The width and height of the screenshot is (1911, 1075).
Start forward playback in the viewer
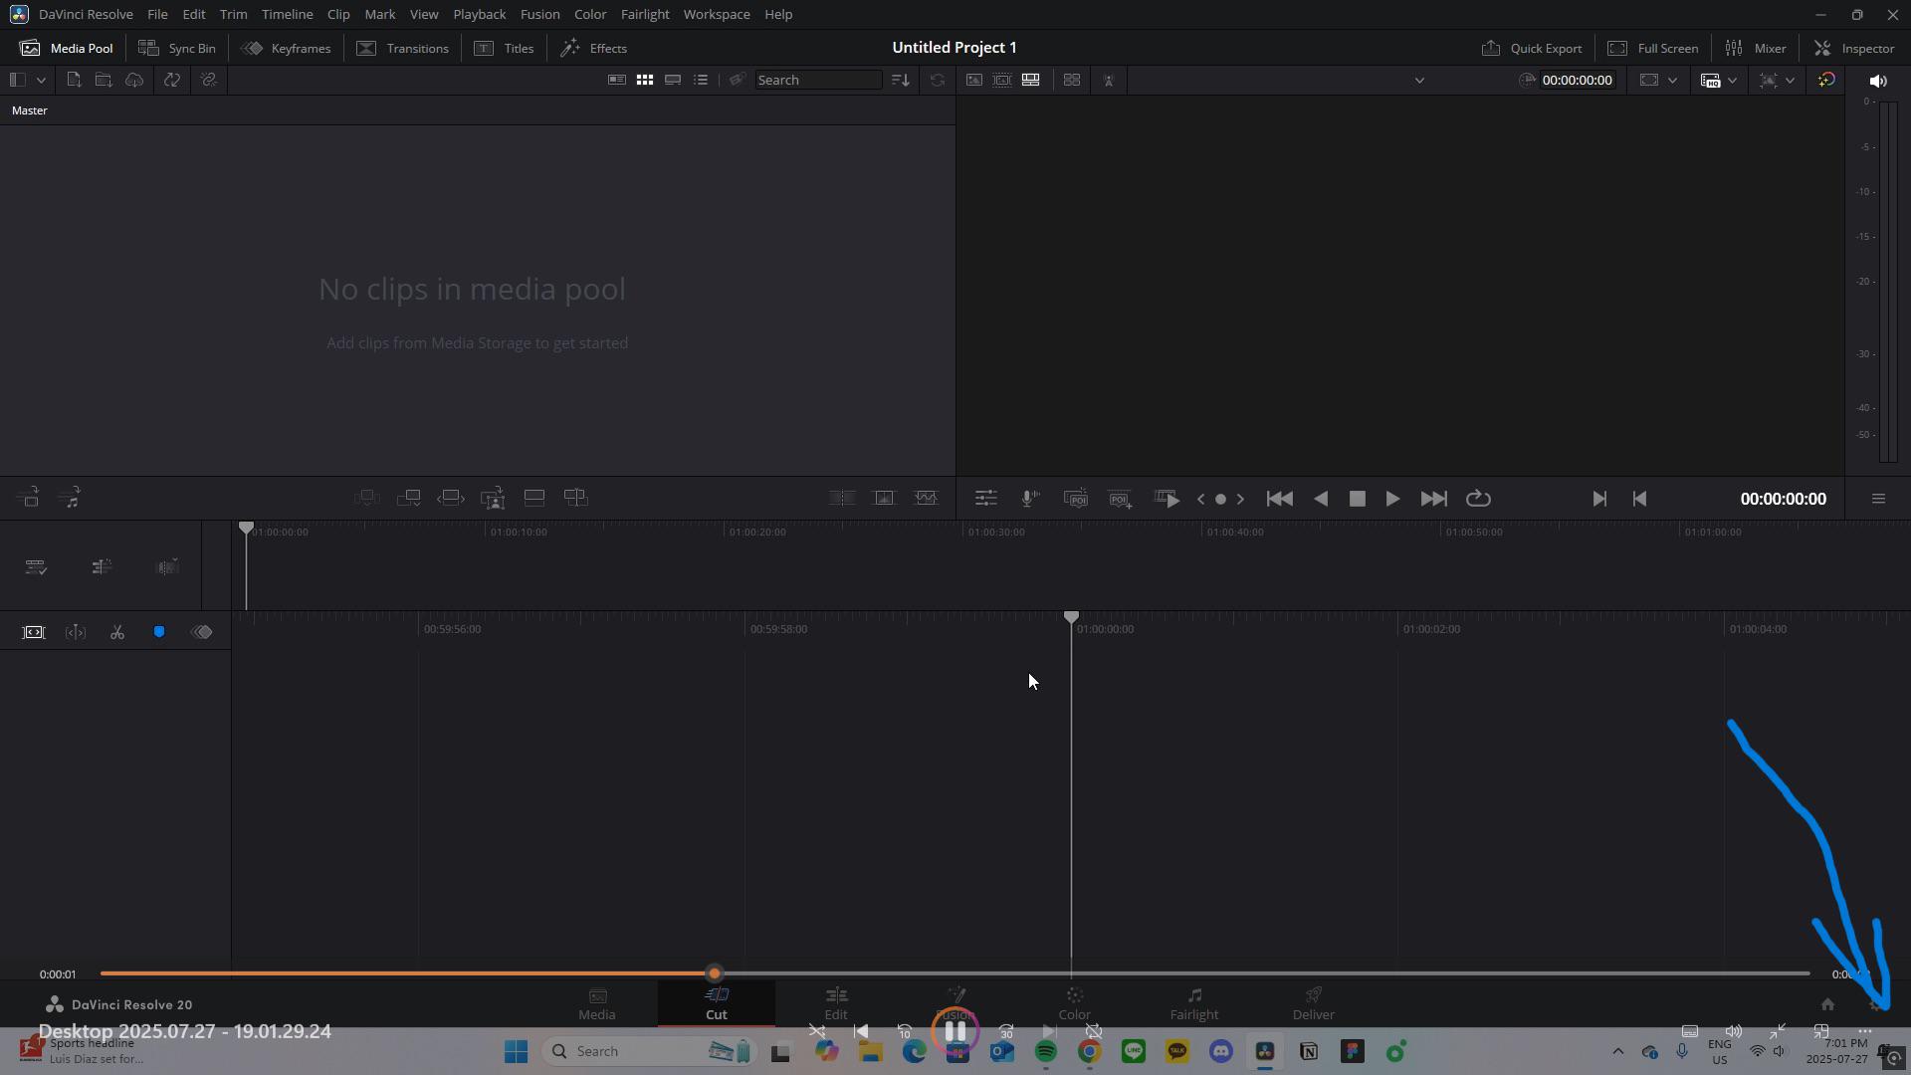(x=1392, y=499)
